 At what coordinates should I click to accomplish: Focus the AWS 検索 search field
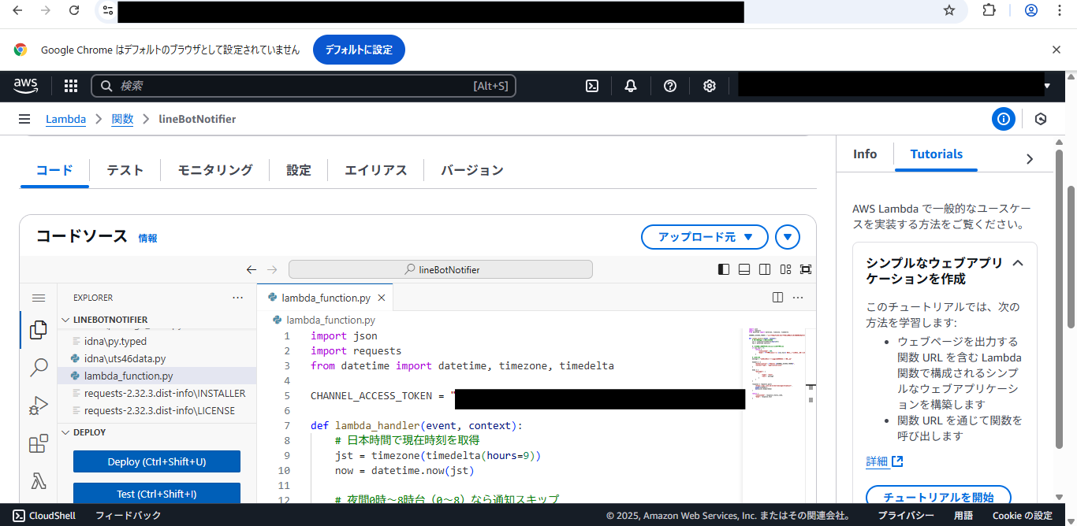[x=304, y=86]
